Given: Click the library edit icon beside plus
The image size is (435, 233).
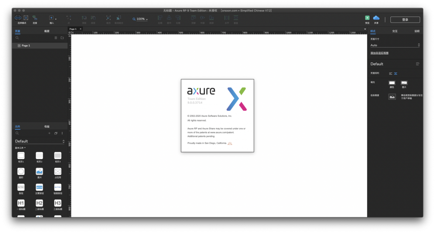Looking at the screenshot, I should click(56, 133).
